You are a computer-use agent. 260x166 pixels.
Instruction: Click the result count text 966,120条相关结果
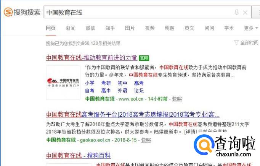pos(101,44)
